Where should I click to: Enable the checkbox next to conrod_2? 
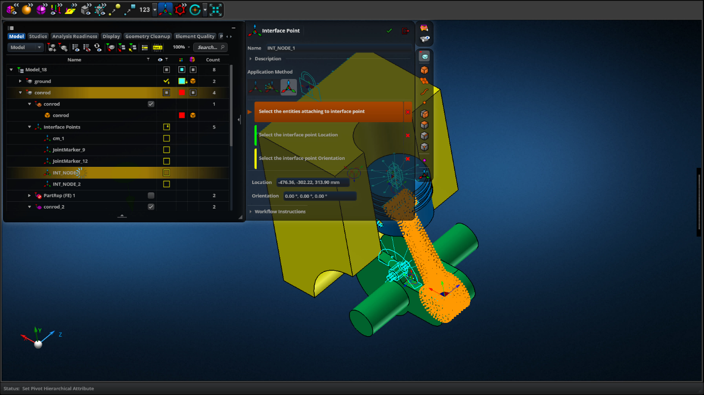click(151, 207)
